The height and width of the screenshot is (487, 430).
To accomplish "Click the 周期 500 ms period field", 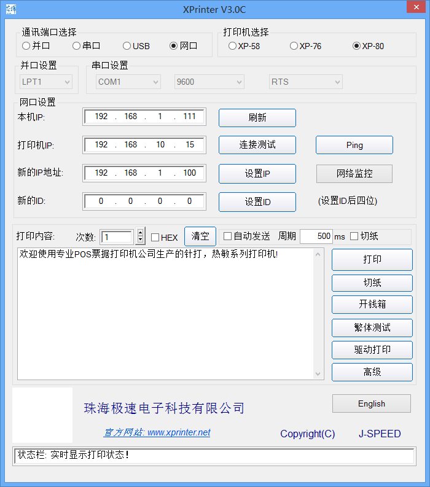I will [x=316, y=236].
